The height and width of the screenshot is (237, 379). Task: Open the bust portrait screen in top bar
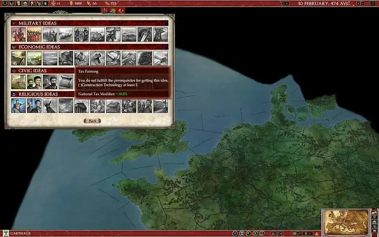45,3
